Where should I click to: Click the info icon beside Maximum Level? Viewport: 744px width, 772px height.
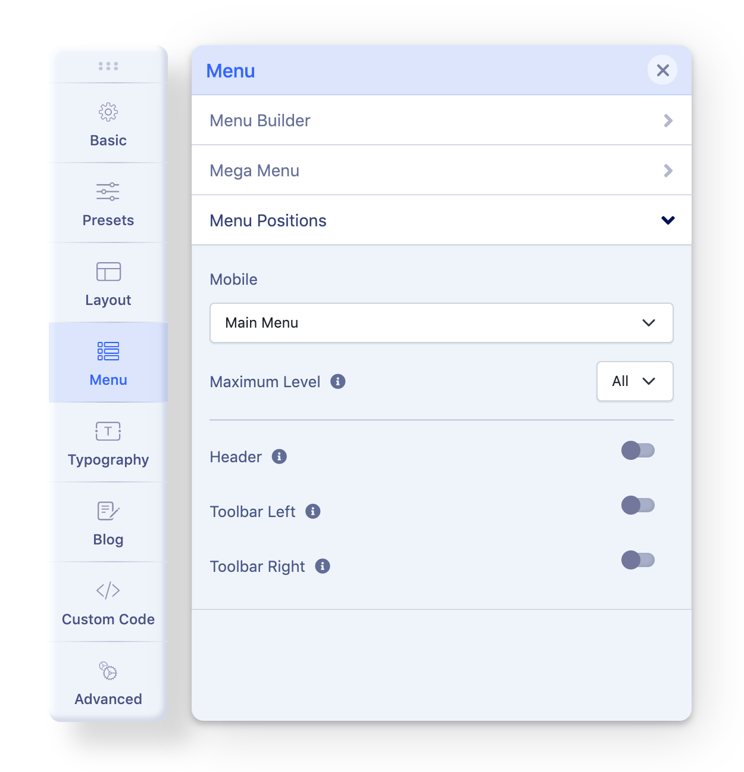(338, 381)
